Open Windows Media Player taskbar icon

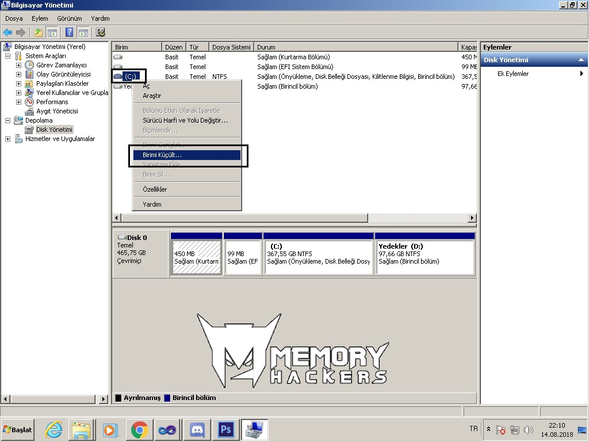(x=110, y=429)
